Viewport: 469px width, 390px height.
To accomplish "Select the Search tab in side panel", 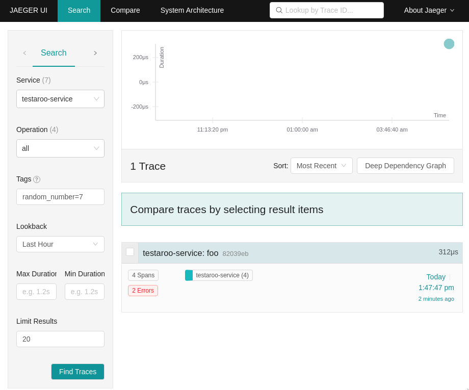I will (x=54, y=53).
